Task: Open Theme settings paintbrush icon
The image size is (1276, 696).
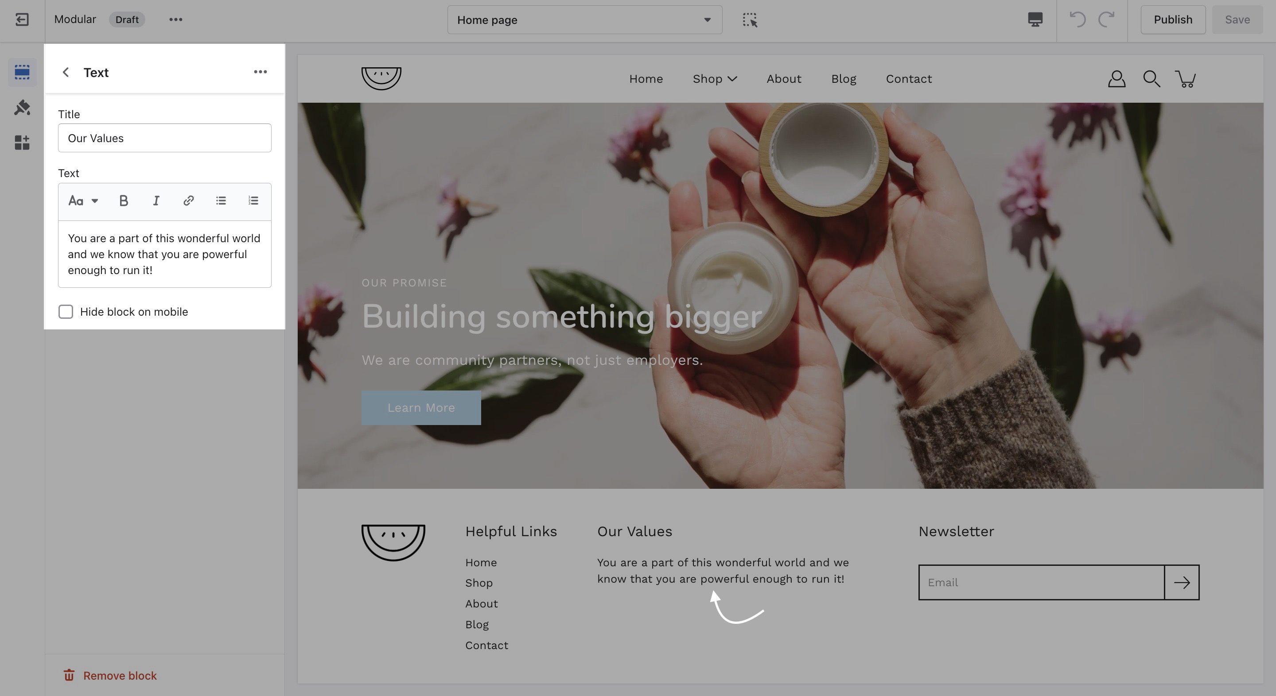Action: [x=22, y=108]
